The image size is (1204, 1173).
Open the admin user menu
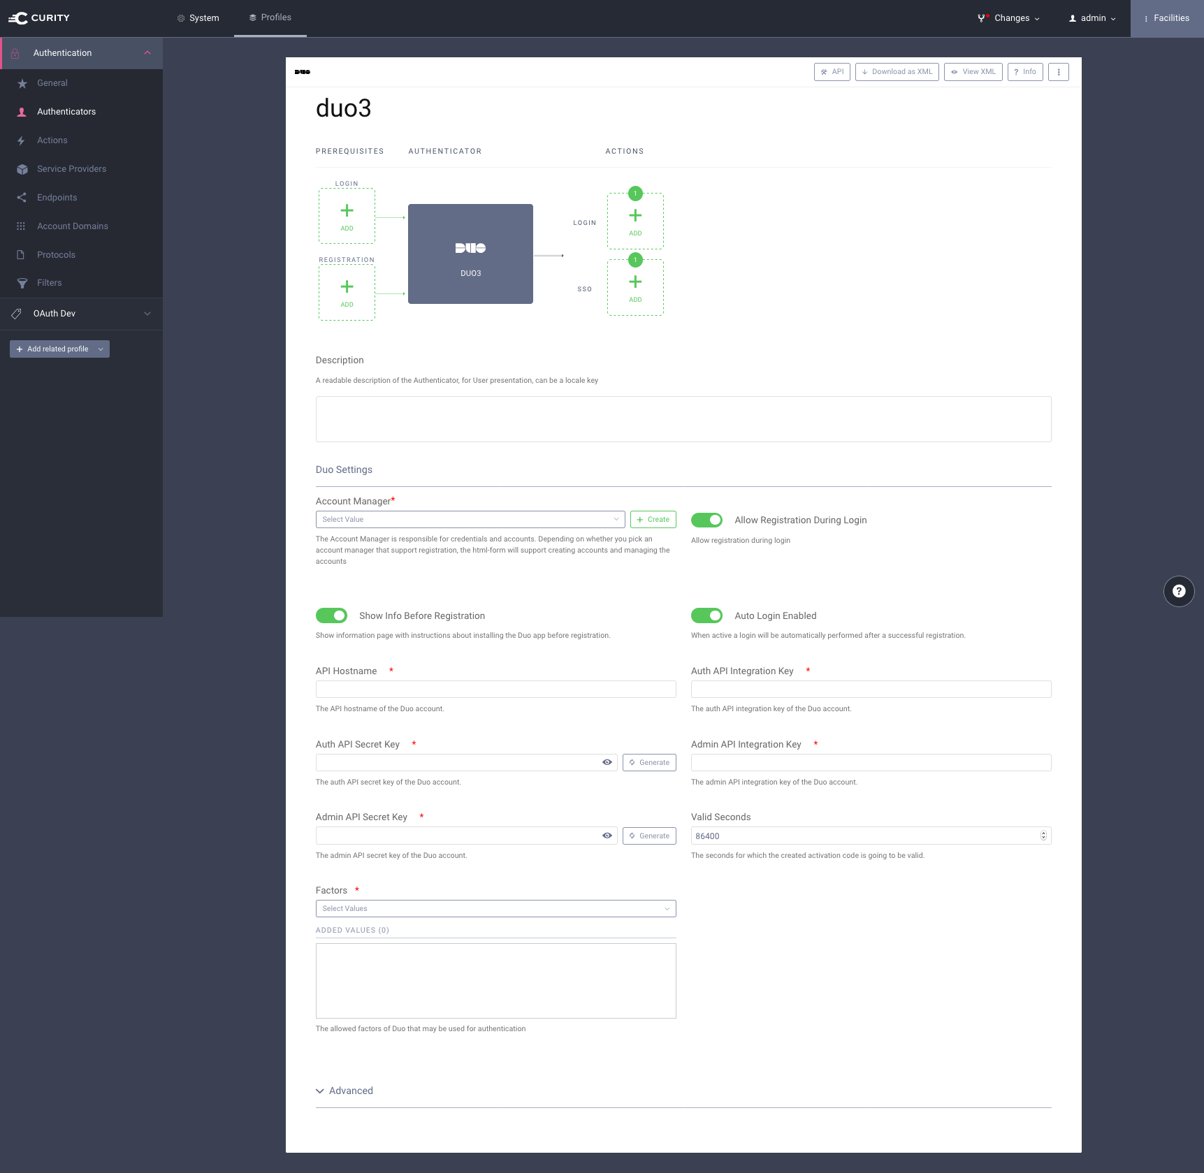pos(1091,17)
